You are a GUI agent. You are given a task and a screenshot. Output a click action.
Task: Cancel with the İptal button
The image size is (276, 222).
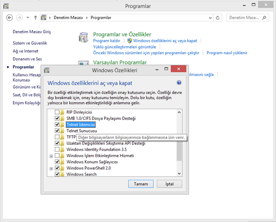(x=170, y=184)
